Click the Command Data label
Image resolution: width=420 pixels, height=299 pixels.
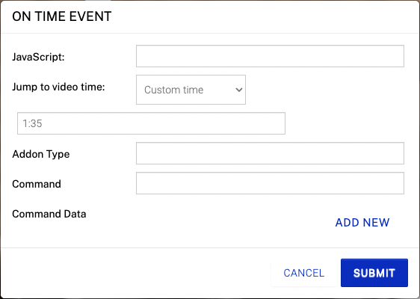[x=49, y=214]
